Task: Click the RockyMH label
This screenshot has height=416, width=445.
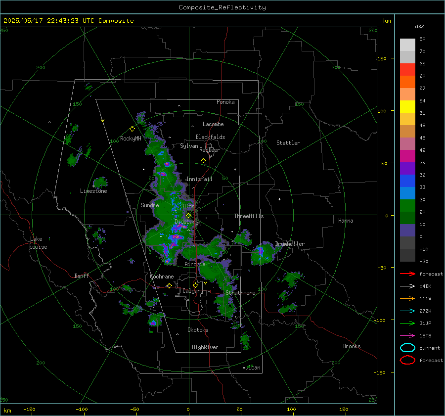Action: click(131, 139)
